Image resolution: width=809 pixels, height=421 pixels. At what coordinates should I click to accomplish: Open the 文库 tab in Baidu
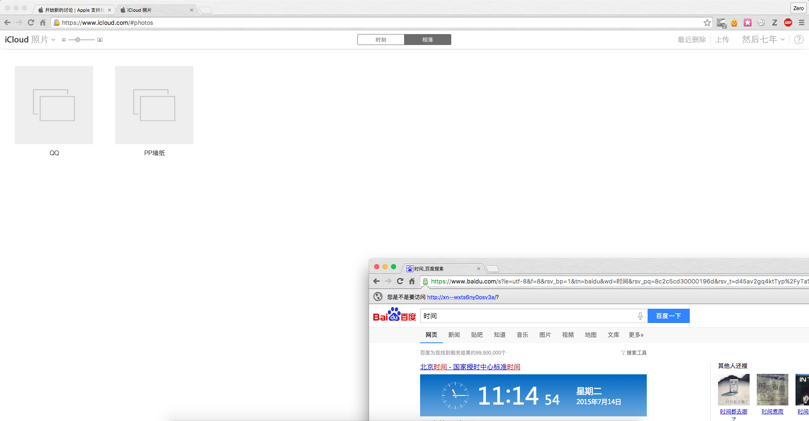[x=613, y=335]
